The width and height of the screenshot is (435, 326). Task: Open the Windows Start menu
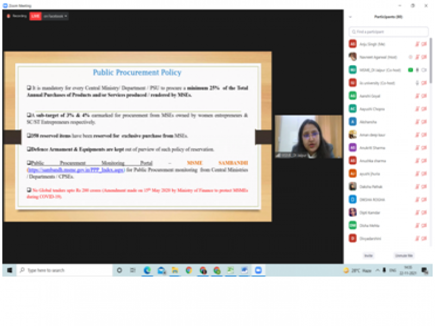(x=9, y=270)
